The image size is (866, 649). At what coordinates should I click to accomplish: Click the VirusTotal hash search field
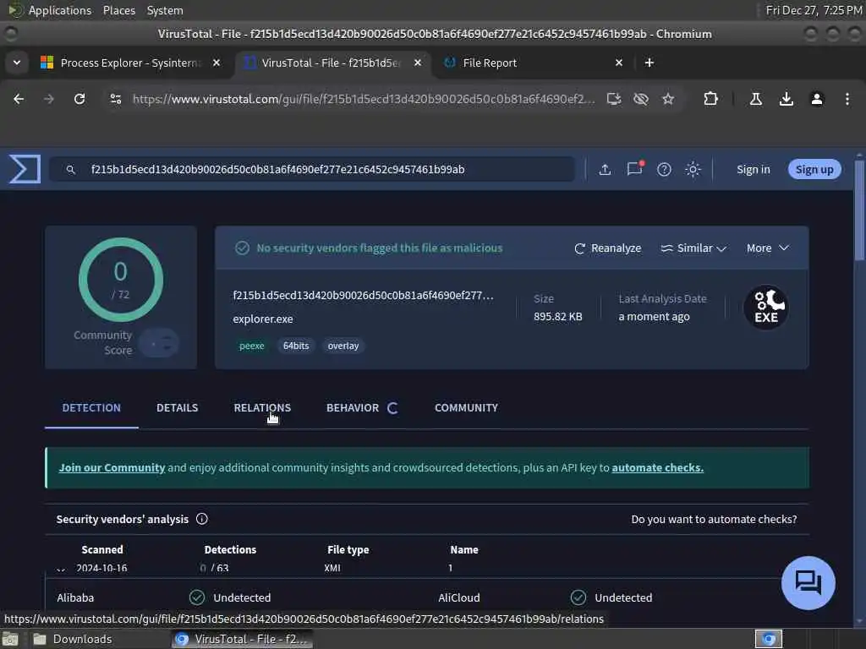tap(312, 169)
